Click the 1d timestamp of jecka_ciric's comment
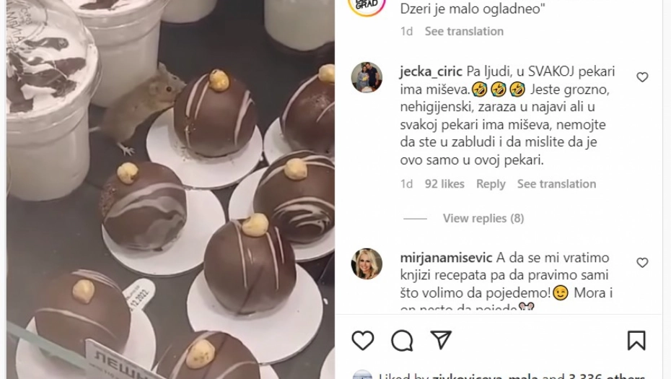Viewport: 671px width, 379px height. (x=406, y=184)
